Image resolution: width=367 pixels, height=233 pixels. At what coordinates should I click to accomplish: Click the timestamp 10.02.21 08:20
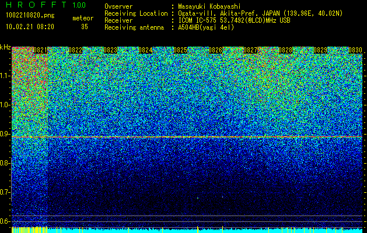[30, 27]
